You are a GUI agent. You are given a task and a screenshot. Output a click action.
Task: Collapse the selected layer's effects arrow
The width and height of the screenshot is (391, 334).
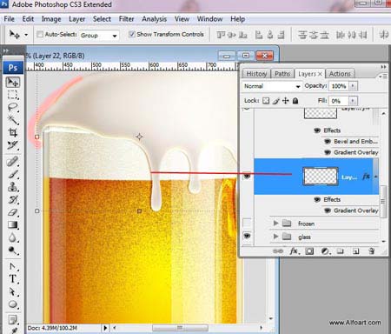[375, 177]
